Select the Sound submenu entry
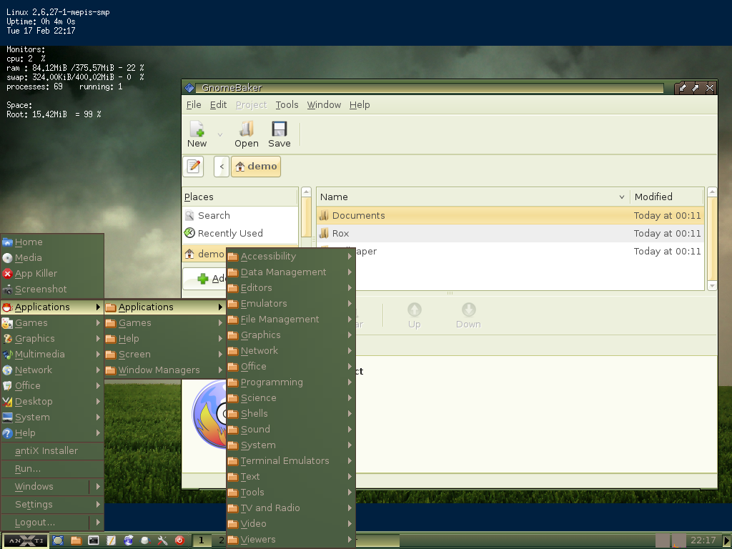 tap(290, 430)
